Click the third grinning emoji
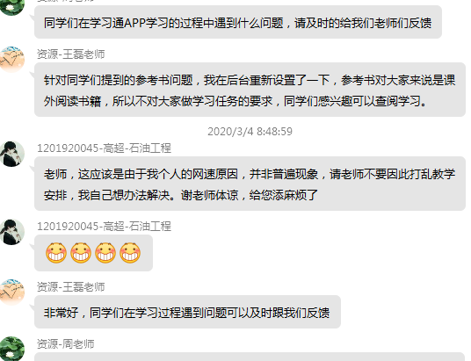Screen dimensions: 471x361 pos(105,253)
